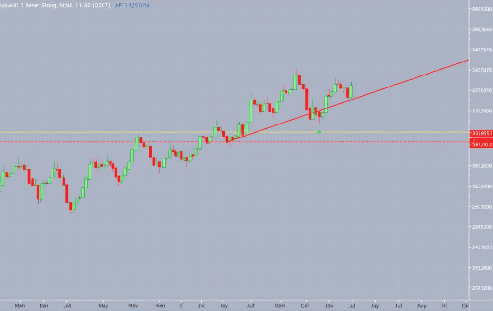
Task: Click the upper red price tag '337.6951'
Action: 481,133
